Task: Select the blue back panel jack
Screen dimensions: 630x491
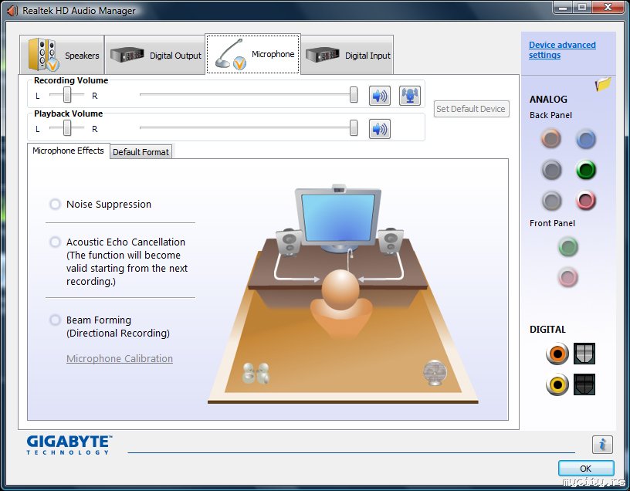Action: [586, 139]
